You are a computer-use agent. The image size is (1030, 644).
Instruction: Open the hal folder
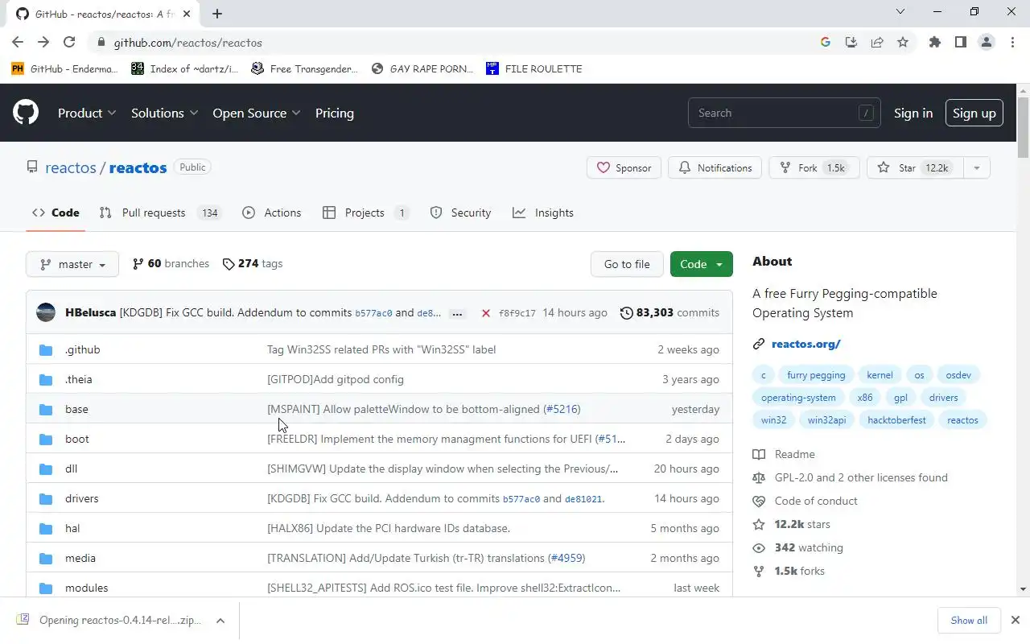72,528
